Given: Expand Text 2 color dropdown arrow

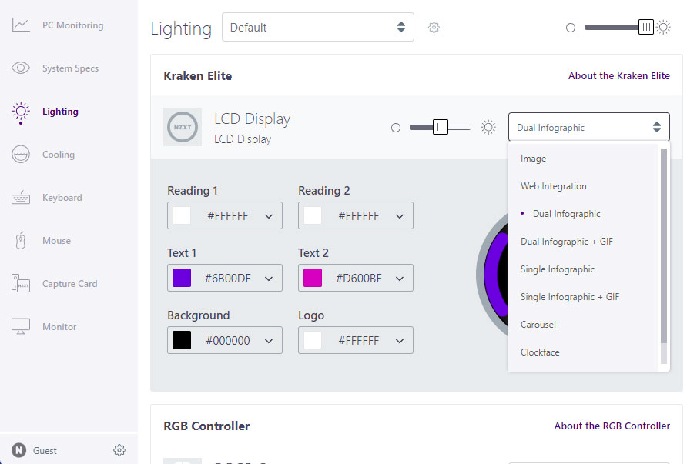Looking at the screenshot, I should (400, 279).
